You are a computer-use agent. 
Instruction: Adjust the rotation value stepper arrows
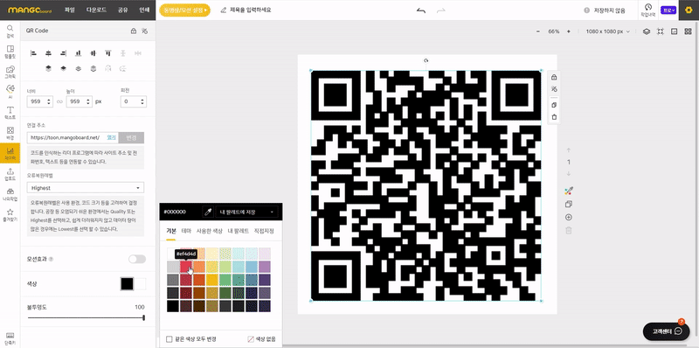(142, 101)
